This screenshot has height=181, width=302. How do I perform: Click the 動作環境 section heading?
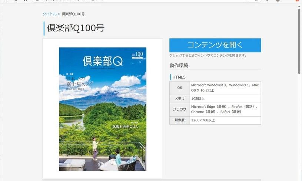(179, 66)
